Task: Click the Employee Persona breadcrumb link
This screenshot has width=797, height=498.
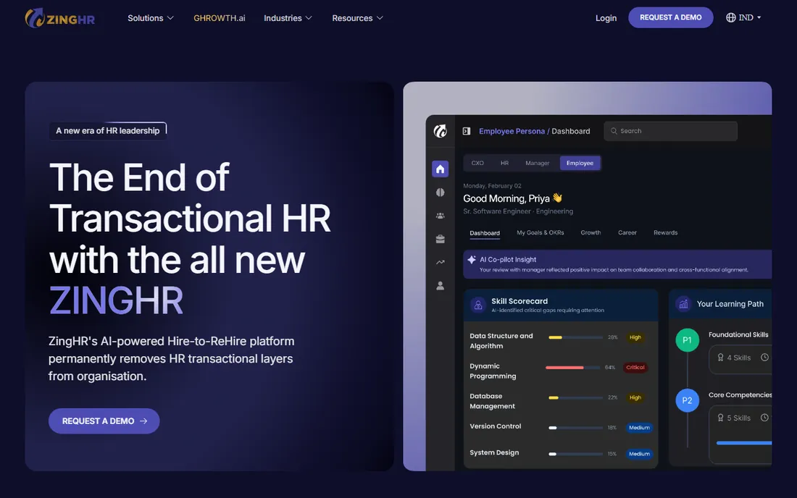Action: click(x=512, y=131)
